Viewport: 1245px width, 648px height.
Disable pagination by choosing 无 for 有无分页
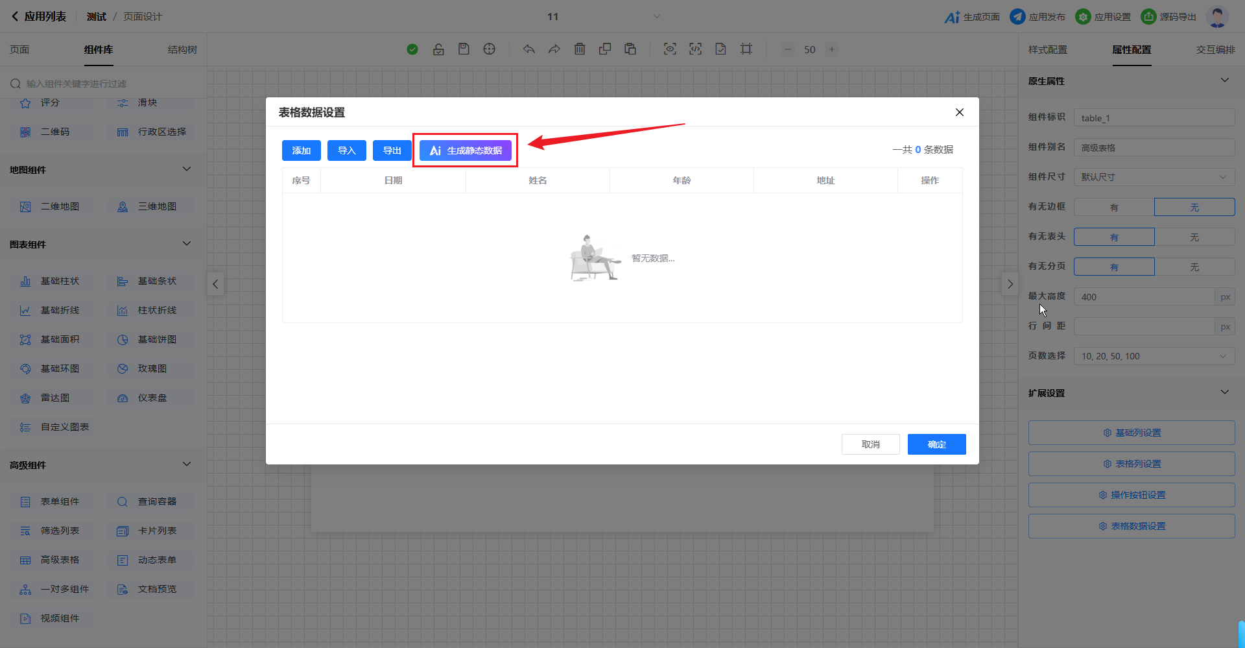point(1194,267)
